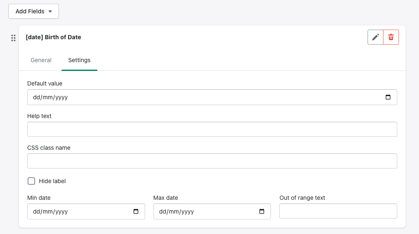This screenshot has width=419, height=234.
Task: Click the 'Hide label' text label
Action: click(52, 181)
